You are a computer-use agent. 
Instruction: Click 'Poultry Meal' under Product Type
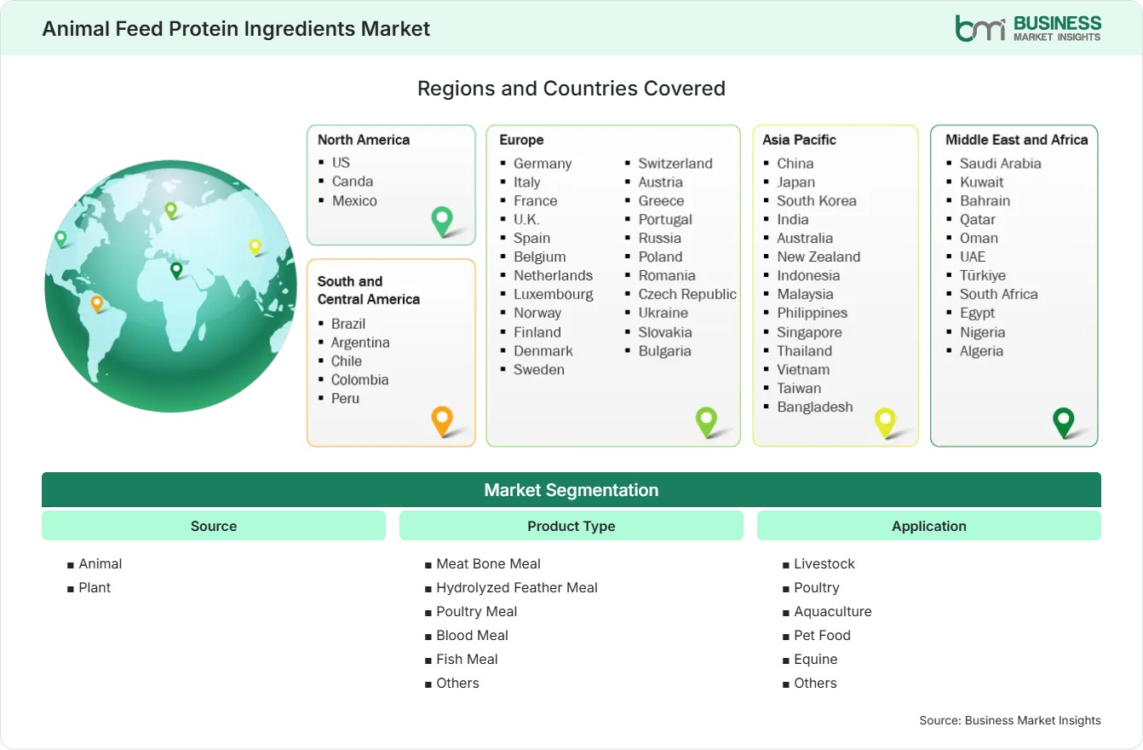point(477,611)
